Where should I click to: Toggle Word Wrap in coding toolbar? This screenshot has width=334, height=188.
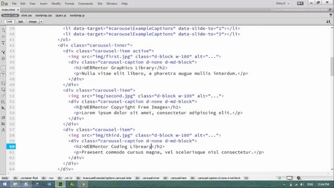[x=3, y=74]
